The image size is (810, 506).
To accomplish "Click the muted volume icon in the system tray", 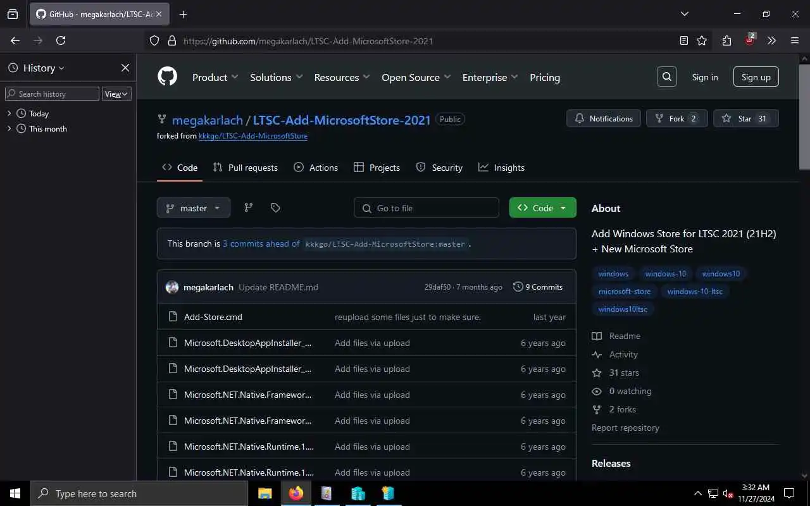I will click(728, 493).
